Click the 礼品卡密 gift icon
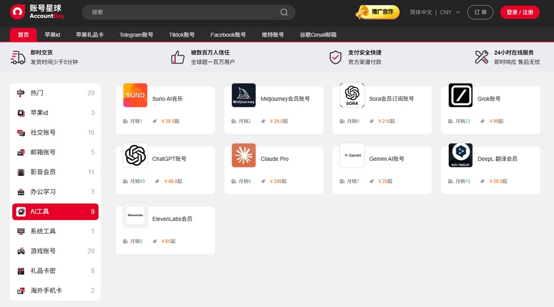The height and width of the screenshot is (307, 554). click(21, 271)
